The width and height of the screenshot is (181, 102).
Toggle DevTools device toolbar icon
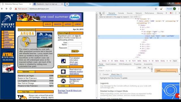pyautogui.click(x=104, y=13)
